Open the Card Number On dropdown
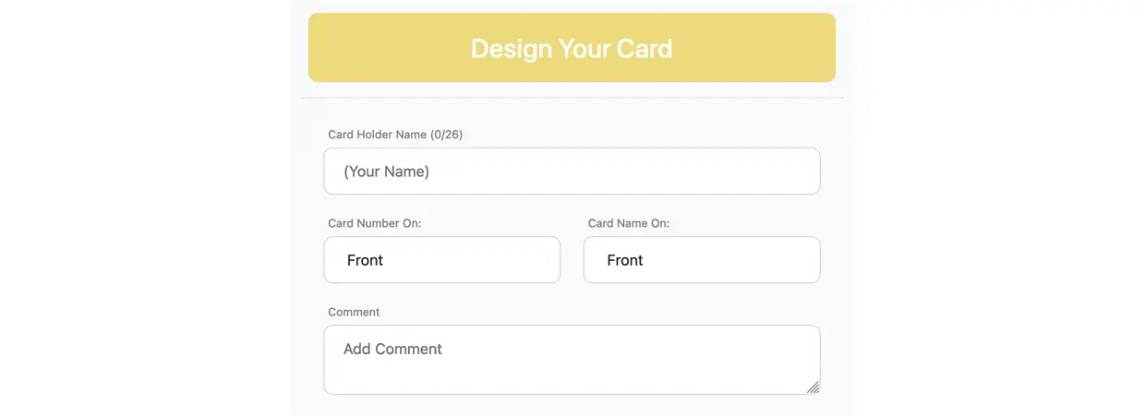Screen dimensions: 1145x415 click(441, 260)
